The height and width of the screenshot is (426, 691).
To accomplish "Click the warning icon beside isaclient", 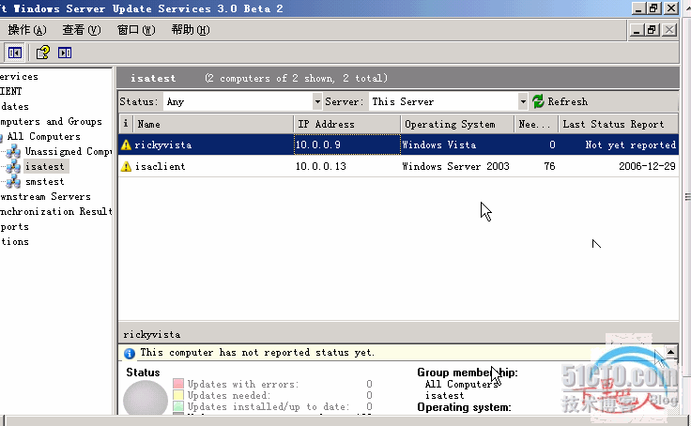I will coord(126,166).
